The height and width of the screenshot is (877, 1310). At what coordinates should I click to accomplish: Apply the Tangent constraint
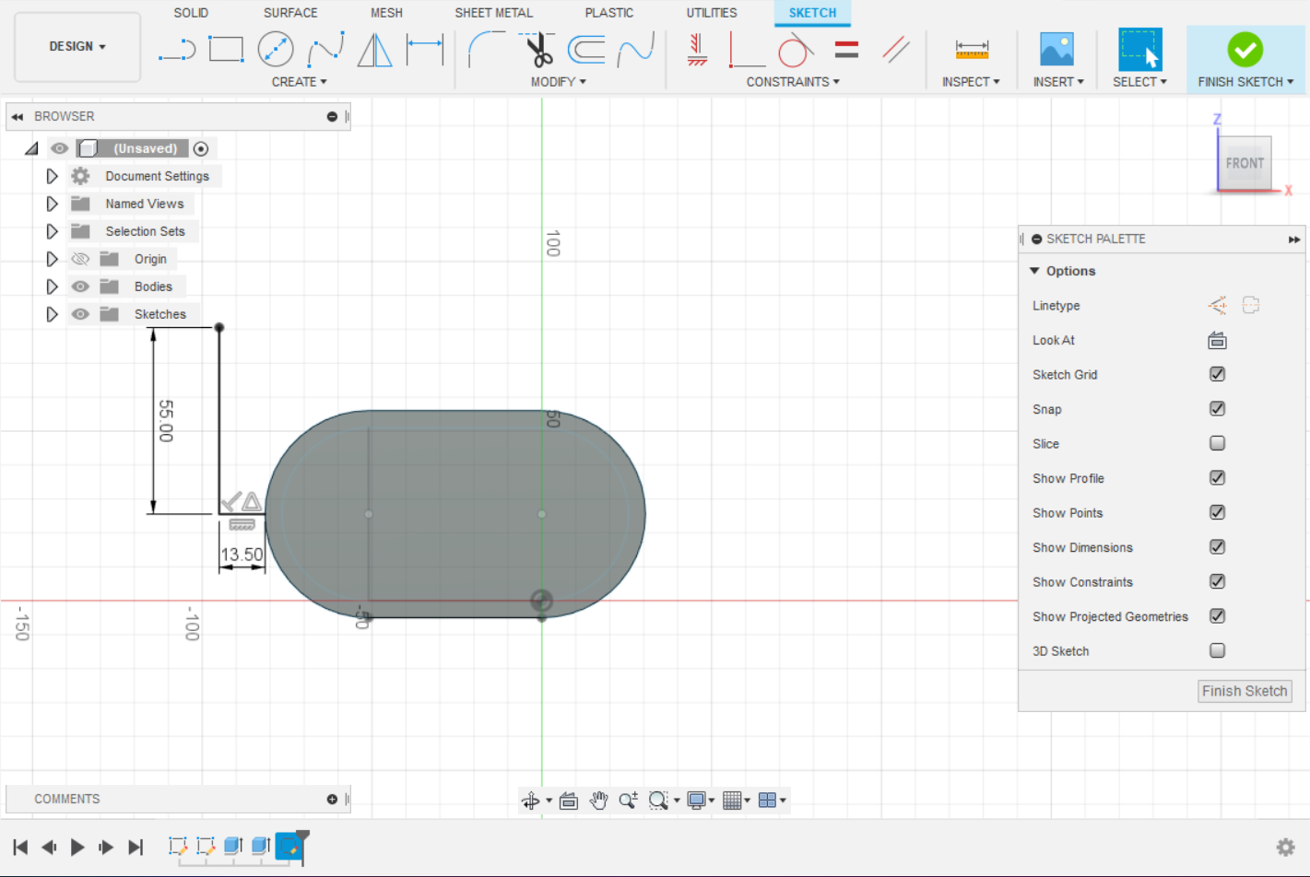click(x=794, y=51)
